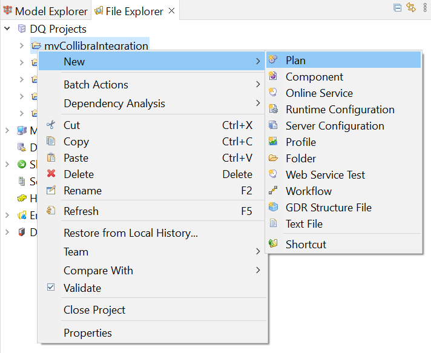The image size is (431, 353).
Task: Close the File Explorer tab
Action: (x=172, y=11)
